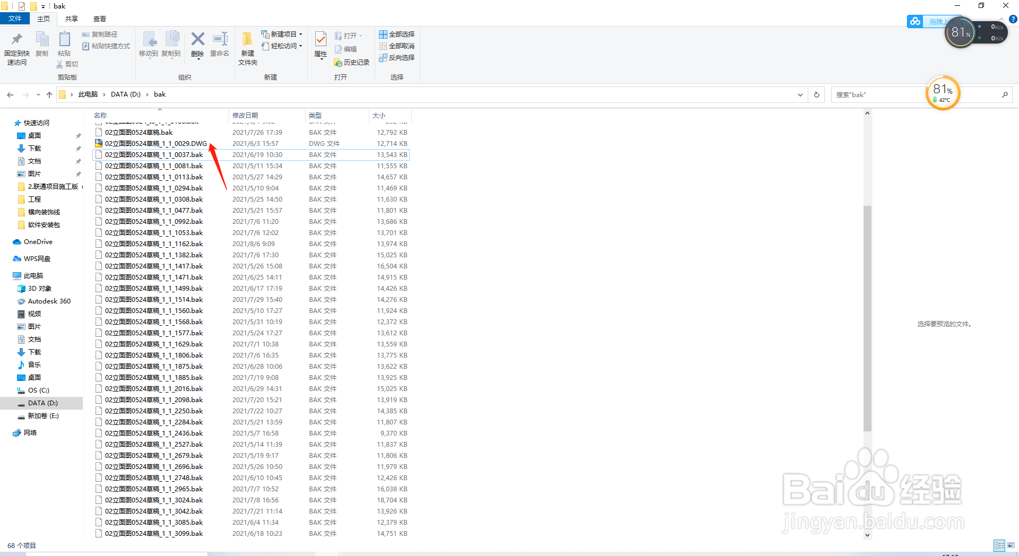Open 新加卷 (E:) drive in sidebar
Image resolution: width=1019 pixels, height=556 pixels.
tap(44, 416)
